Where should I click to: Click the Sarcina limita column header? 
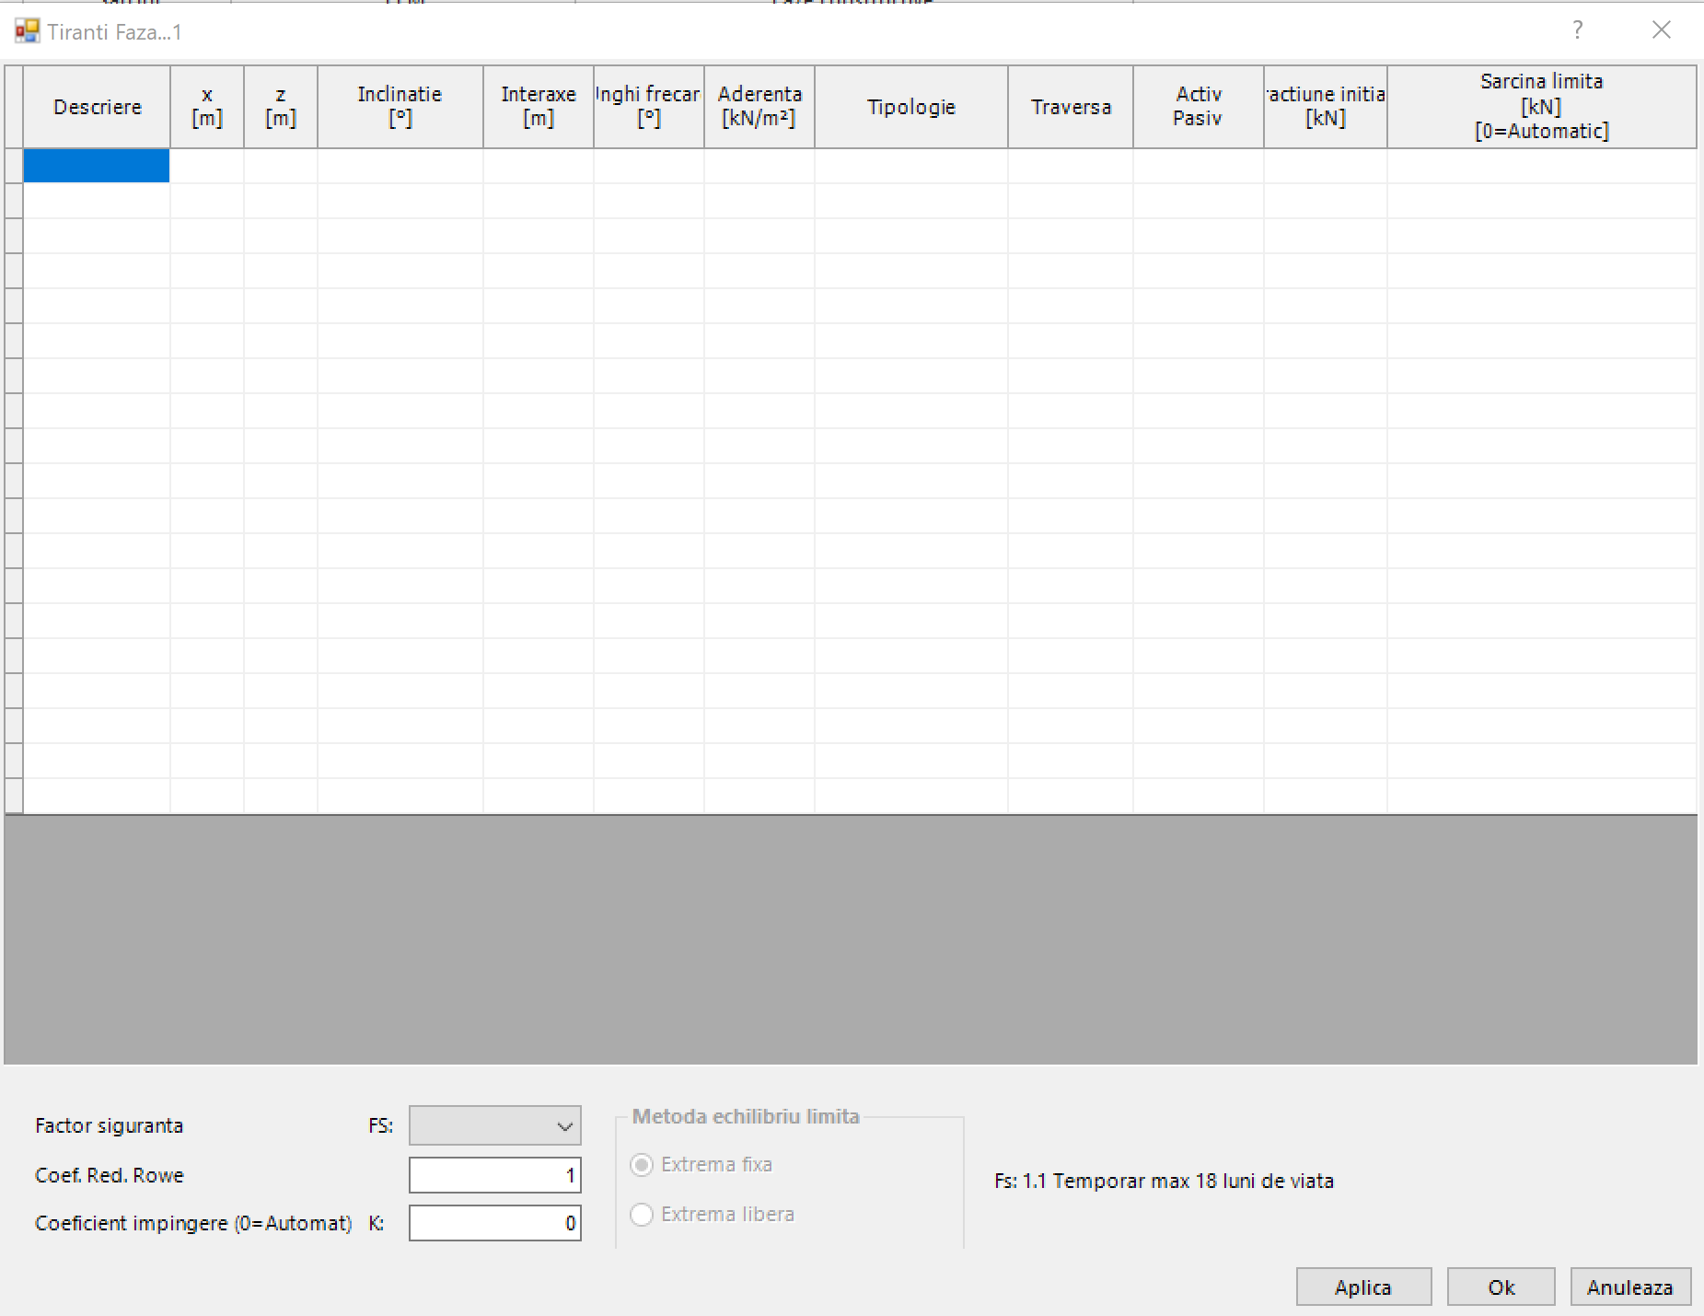coord(1541,107)
